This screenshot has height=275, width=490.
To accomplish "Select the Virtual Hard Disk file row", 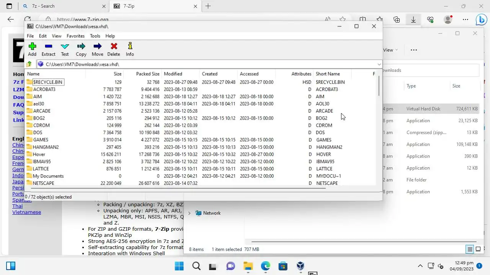I will tap(431, 109).
